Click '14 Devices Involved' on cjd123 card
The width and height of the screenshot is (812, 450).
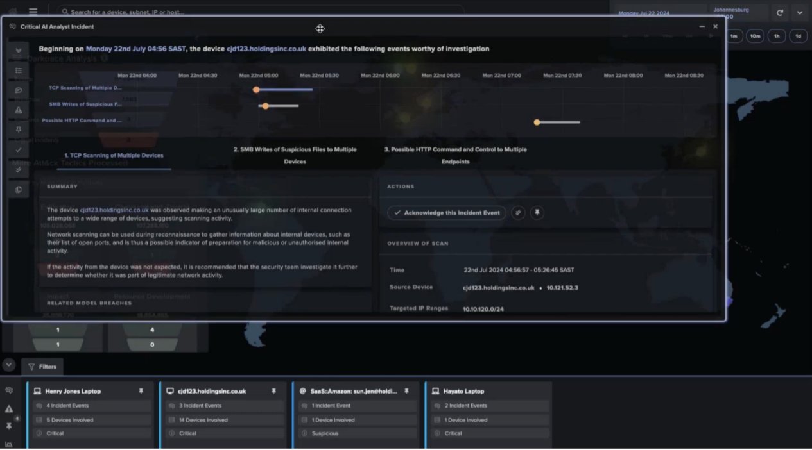pos(224,420)
